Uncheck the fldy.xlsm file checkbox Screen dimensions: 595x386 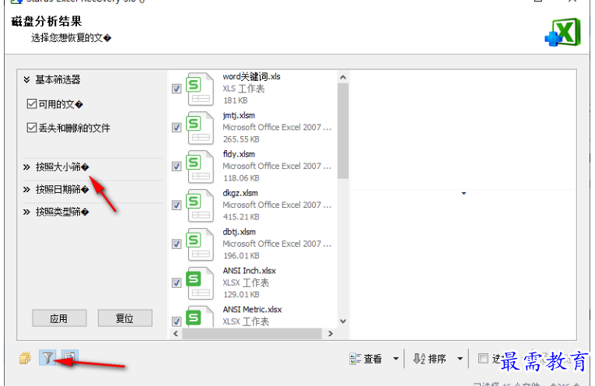[177, 167]
